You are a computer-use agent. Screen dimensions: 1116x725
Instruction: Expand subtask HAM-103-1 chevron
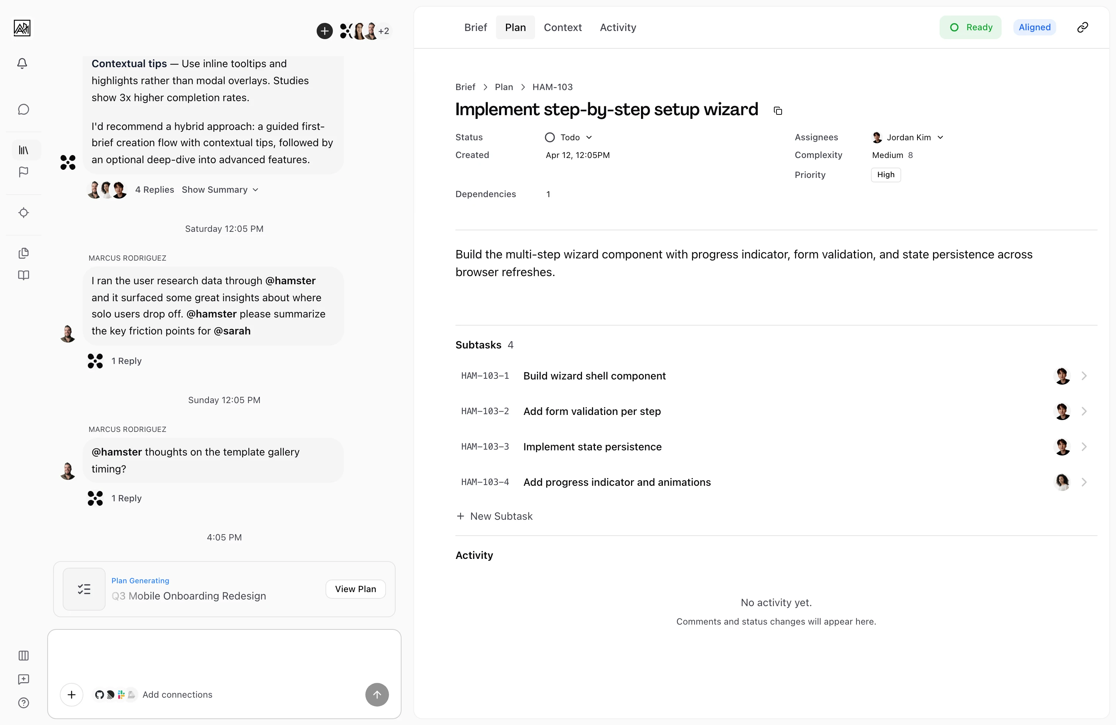tap(1084, 376)
